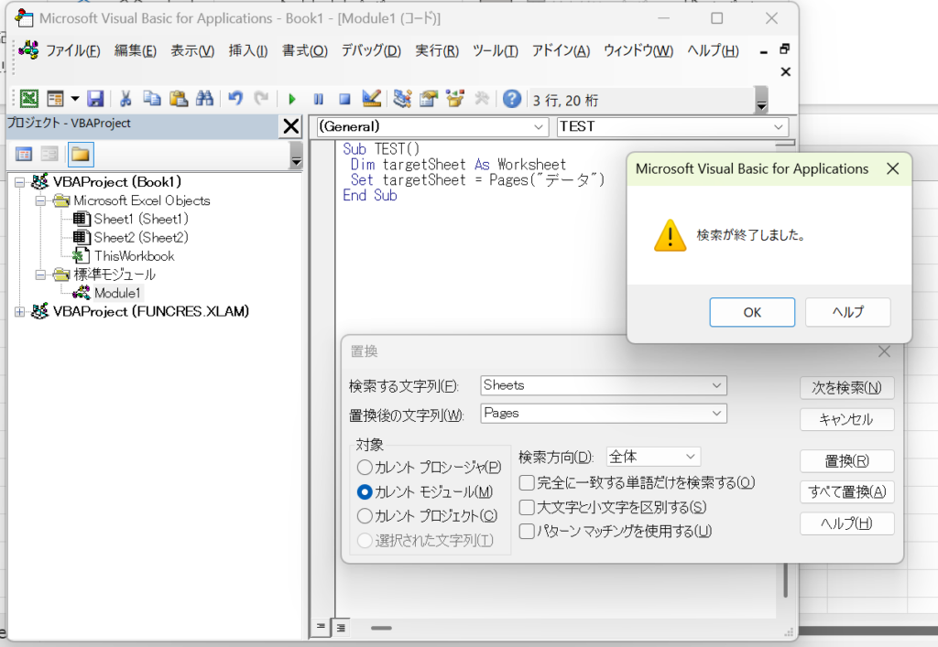
Task: Click the code window vertical scrollbar
Action: coord(785,579)
